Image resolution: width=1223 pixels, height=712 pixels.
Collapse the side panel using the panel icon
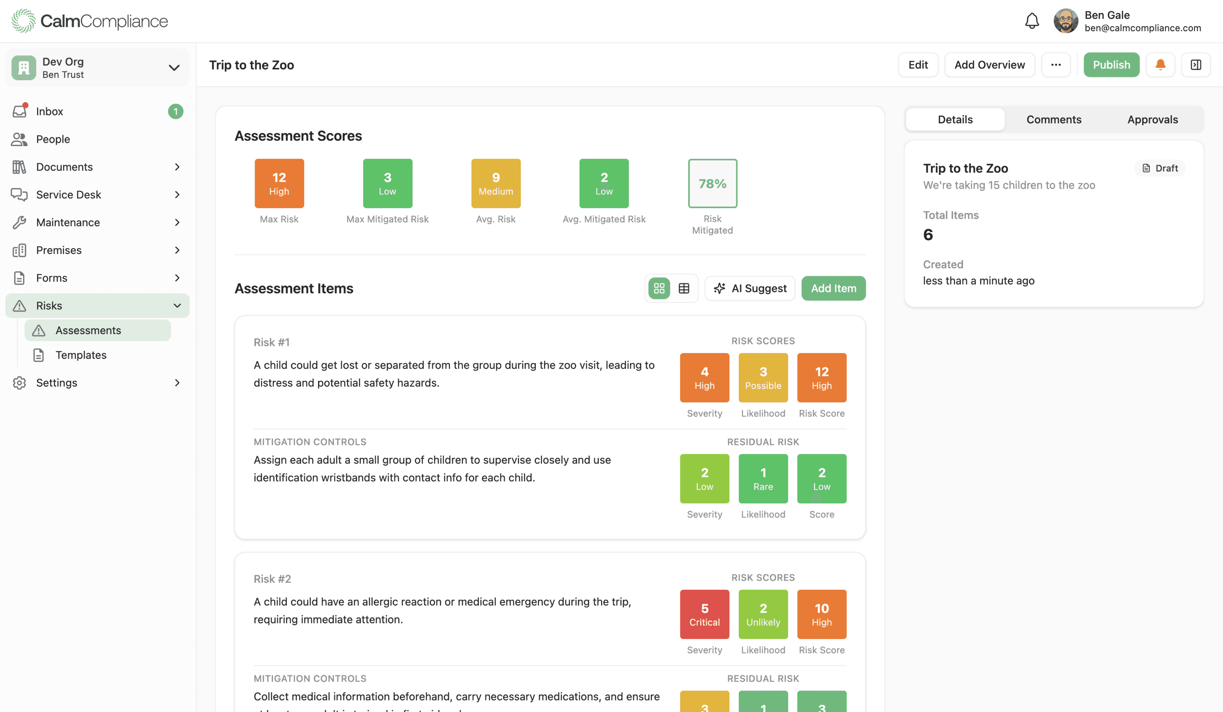coord(1196,64)
